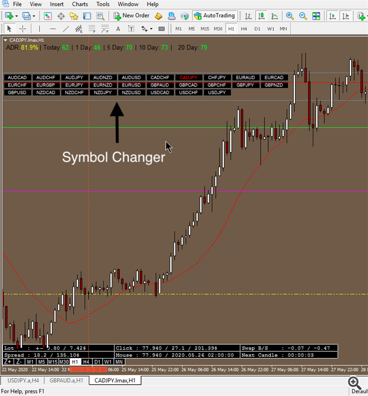Change symbol to AUDCAD
The height and width of the screenshot is (396, 368).
coord(17,78)
